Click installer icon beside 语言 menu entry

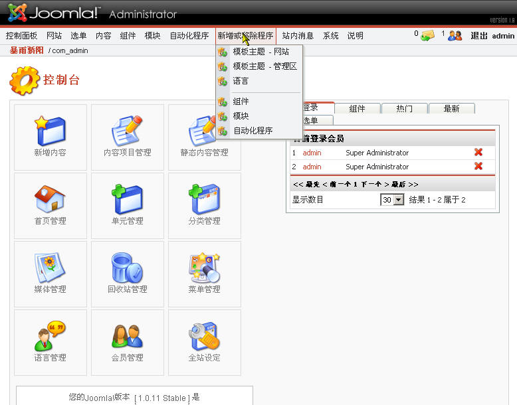point(223,81)
